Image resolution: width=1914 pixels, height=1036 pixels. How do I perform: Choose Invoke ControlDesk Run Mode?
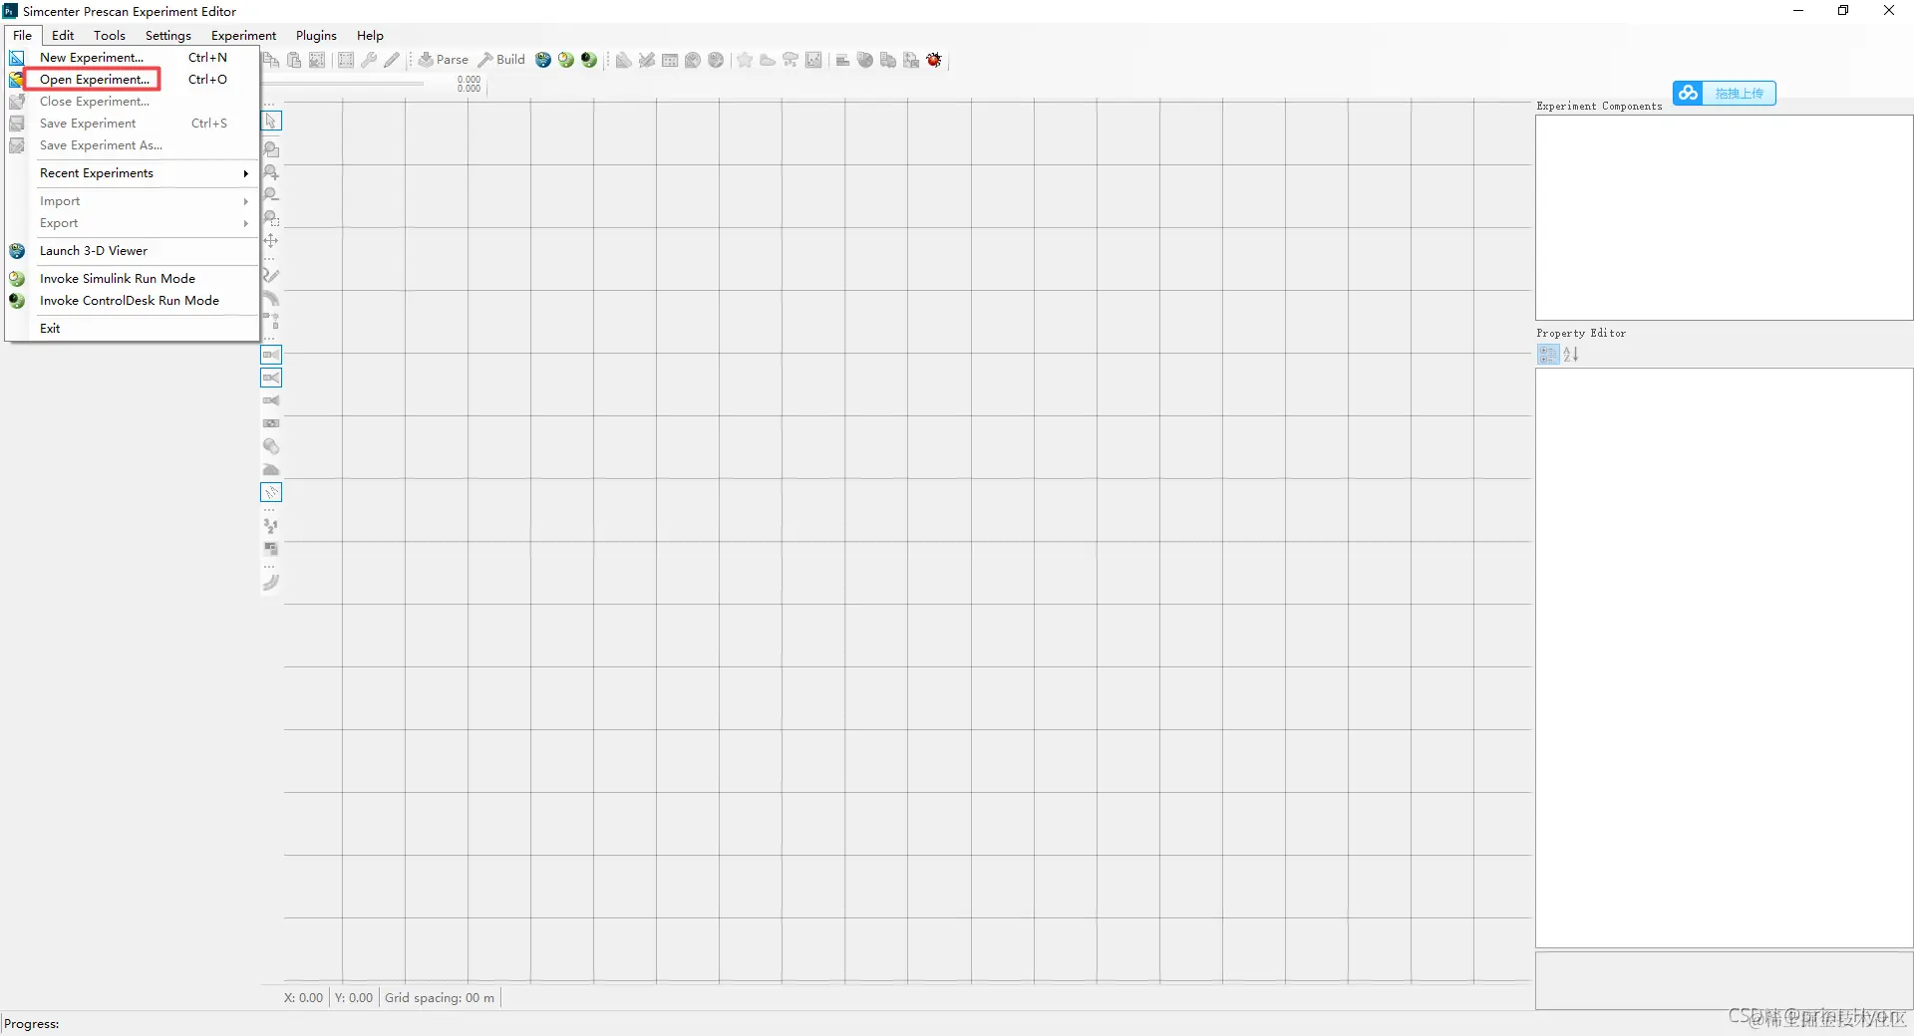coord(132,301)
